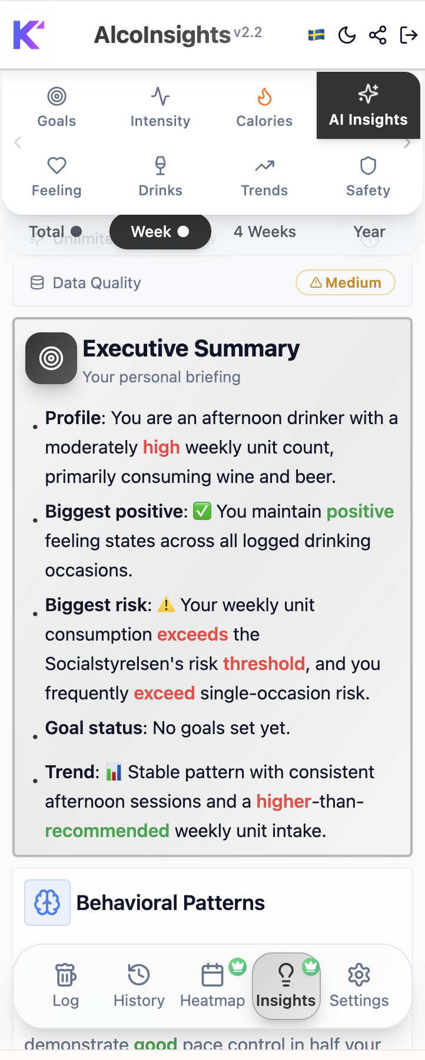Open the Drinks glass icon

click(x=160, y=165)
